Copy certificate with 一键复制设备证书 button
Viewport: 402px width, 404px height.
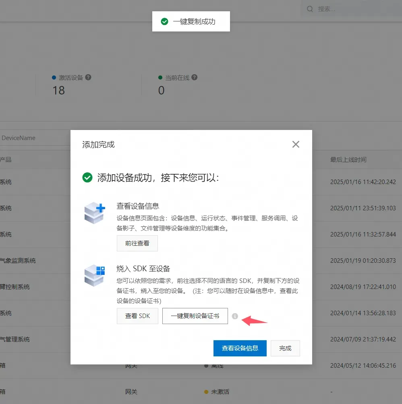click(195, 316)
